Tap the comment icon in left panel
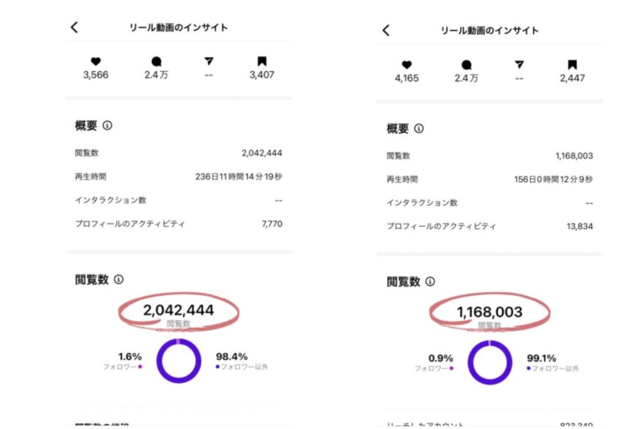The height and width of the screenshot is (429, 639). click(x=157, y=61)
